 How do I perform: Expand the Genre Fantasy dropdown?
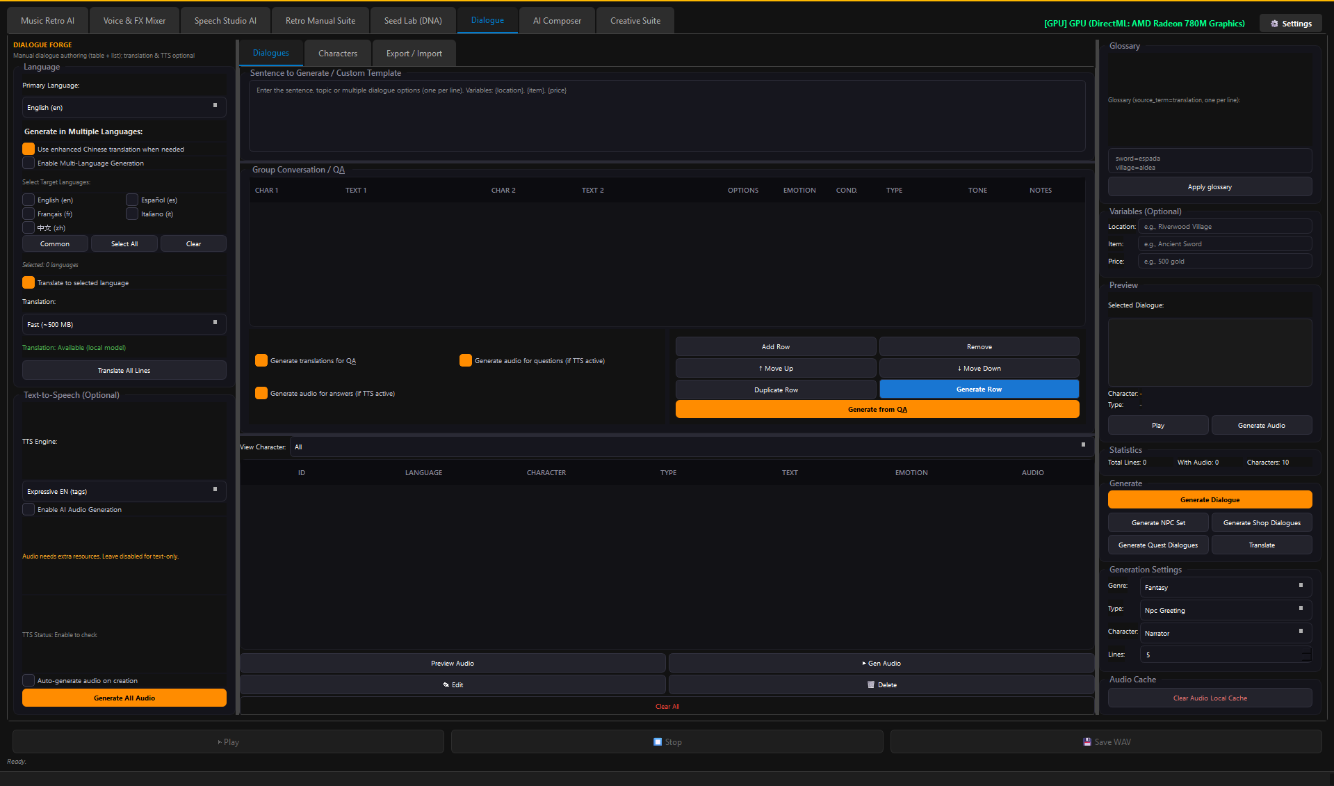(1226, 587)
